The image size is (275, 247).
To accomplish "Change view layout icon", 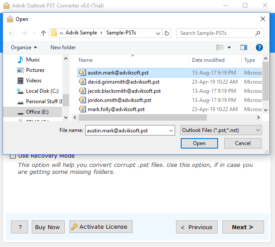I will [220, 47].
